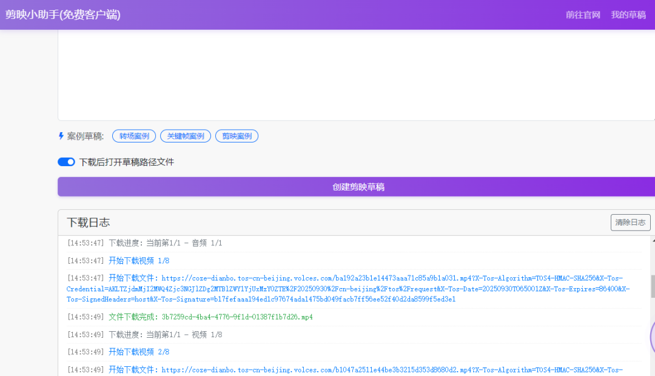
Task: Click the 剪映小助手(免费客户端) app title
Action: pyautogui.click(x=62, y=15)
